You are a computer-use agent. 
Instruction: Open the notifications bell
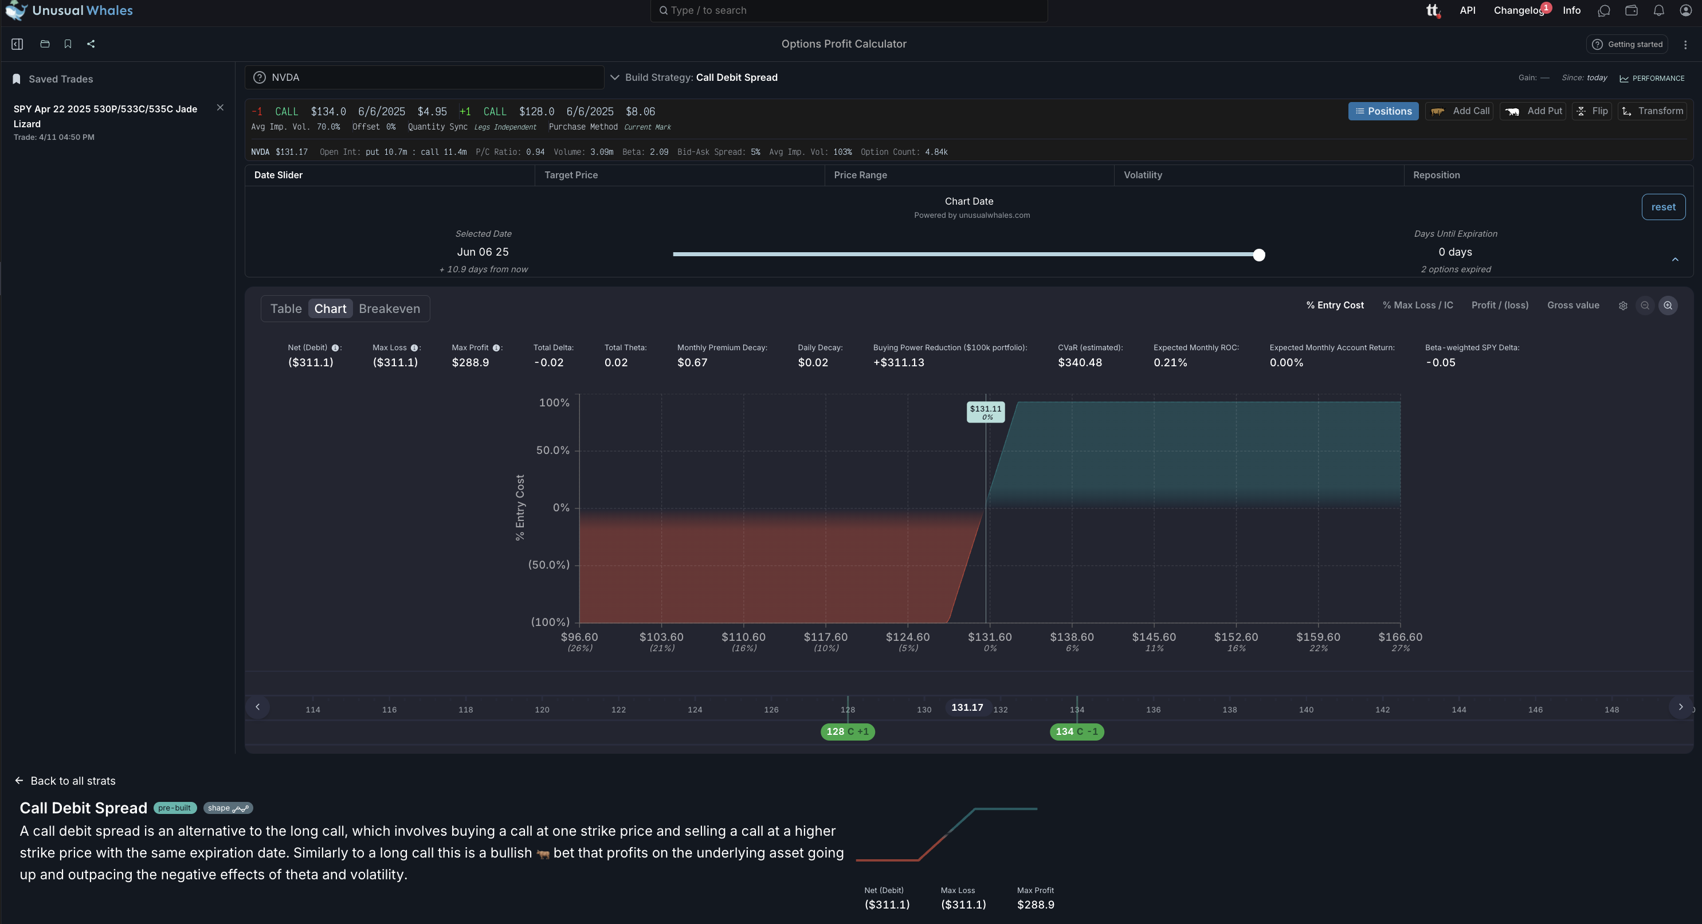[1658, 10]
